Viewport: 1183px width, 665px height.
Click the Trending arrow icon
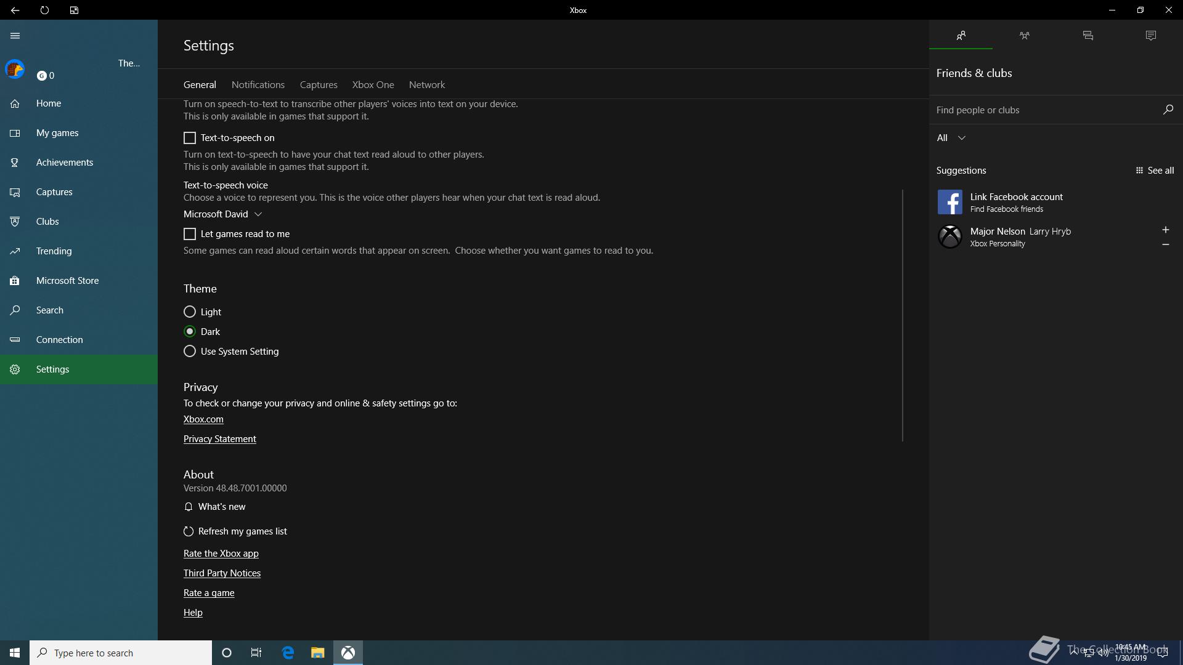pos(15,251)
